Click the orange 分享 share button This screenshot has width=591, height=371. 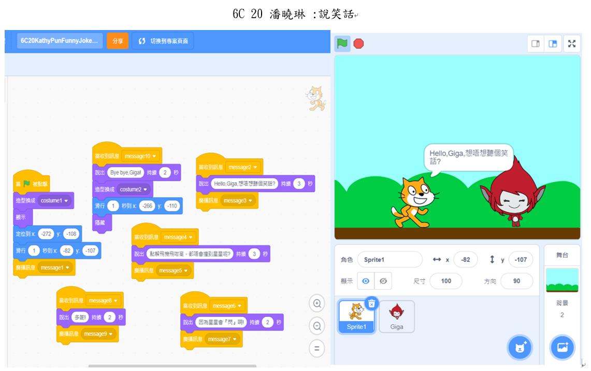(x=118, y=41)
